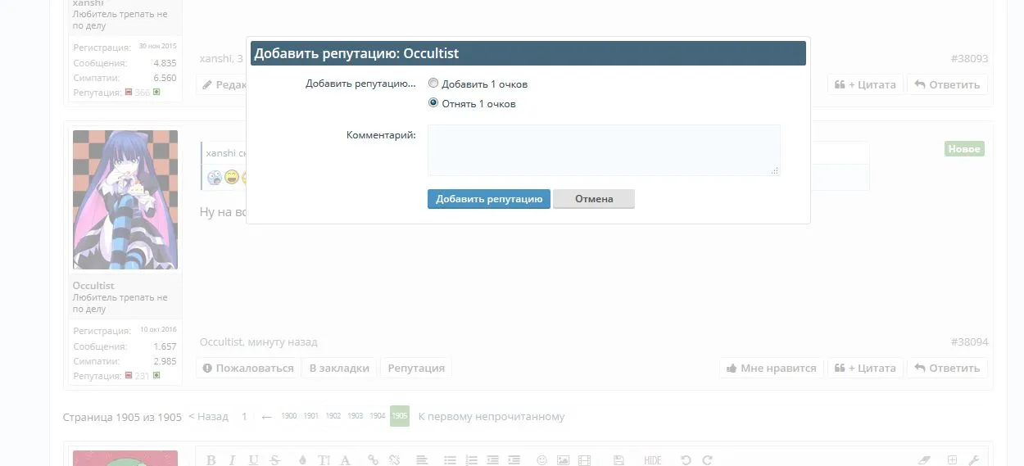Open smilies panel in editor toolbar
This screenshot has height=466, width=1024.
coord(541,460)
